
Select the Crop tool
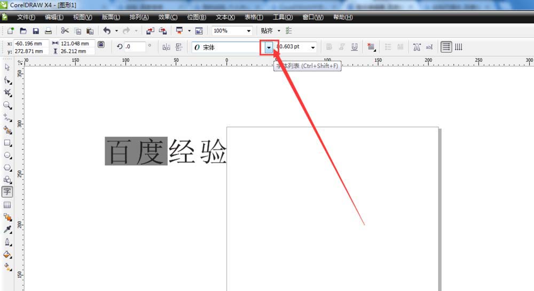pos(7,92)
